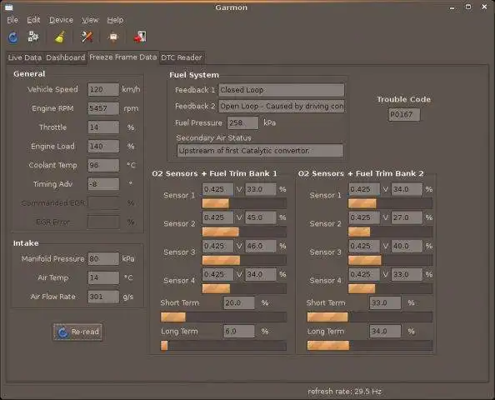
Task: Click Bank 2 Sensor 3 percent field 40.0
Action: pyautogui.click(x=407, y=246)
